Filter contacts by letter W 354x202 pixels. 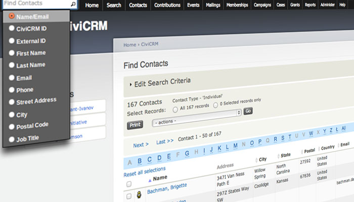(311, 133)
